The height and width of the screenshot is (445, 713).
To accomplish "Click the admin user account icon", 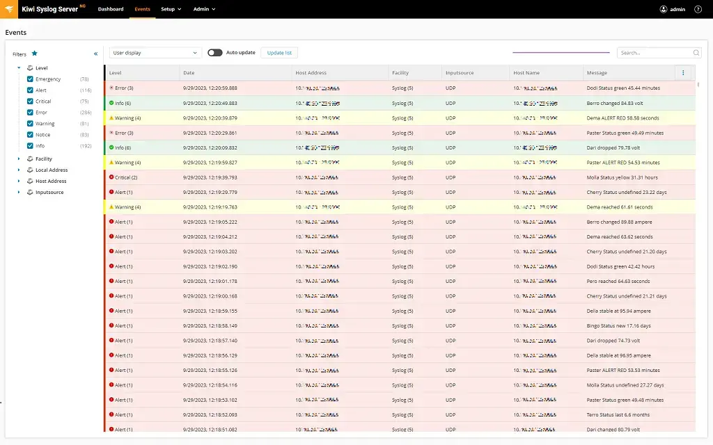I will pos(664,9).
